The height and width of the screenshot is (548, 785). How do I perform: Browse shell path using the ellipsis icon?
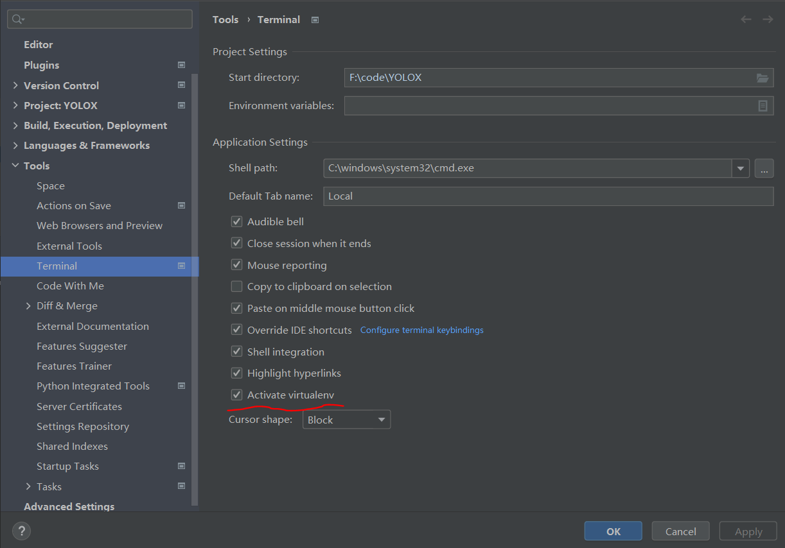[764, 168]
